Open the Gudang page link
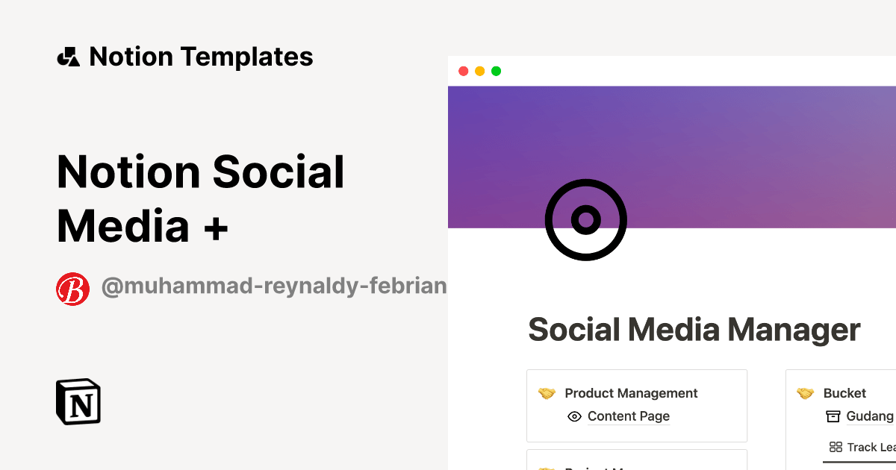This screenshot has height=470, width=896. click(870, 416)
